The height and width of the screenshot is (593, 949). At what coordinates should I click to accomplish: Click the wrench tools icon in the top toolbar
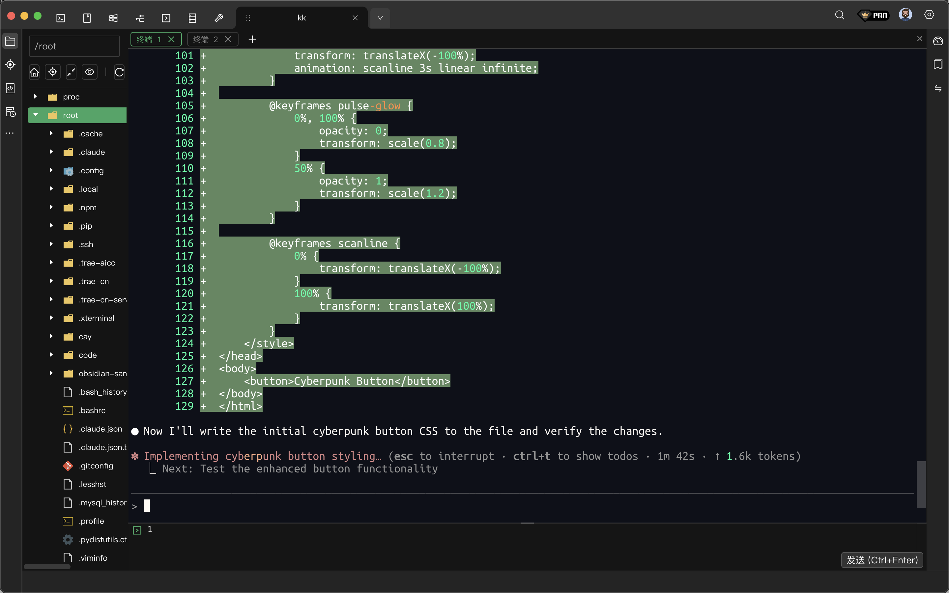pos(219,18)
